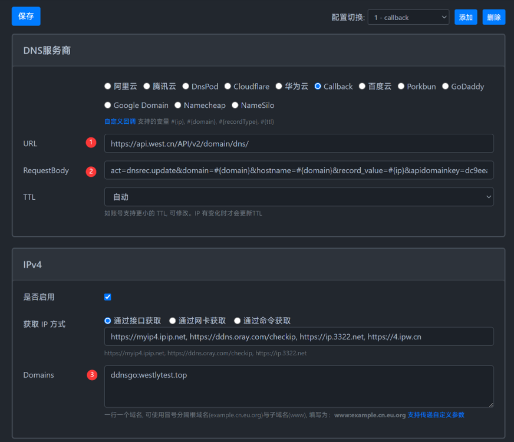Screen dimensions: 514x442
Task: Select the 阿里云 DNS provider
Action: (x=108, y=86)
